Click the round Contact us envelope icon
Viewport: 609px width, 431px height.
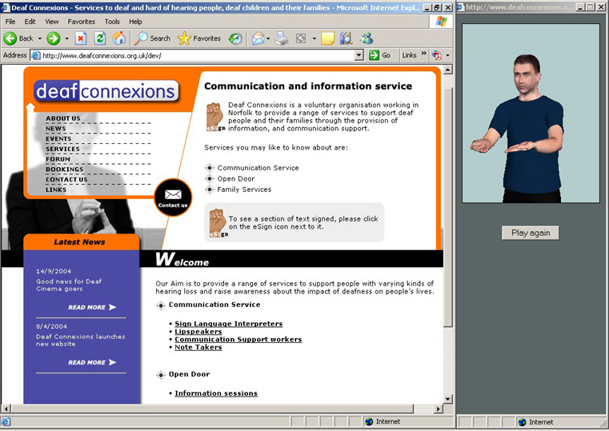173,197
